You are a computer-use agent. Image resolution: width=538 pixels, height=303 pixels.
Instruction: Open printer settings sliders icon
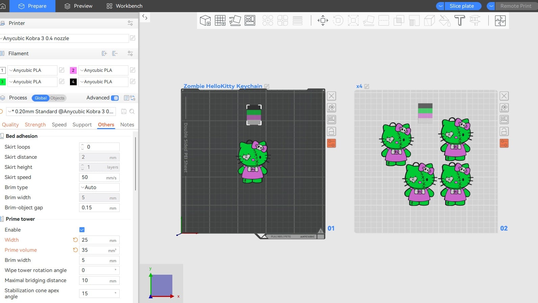click(x=130, y=23)
